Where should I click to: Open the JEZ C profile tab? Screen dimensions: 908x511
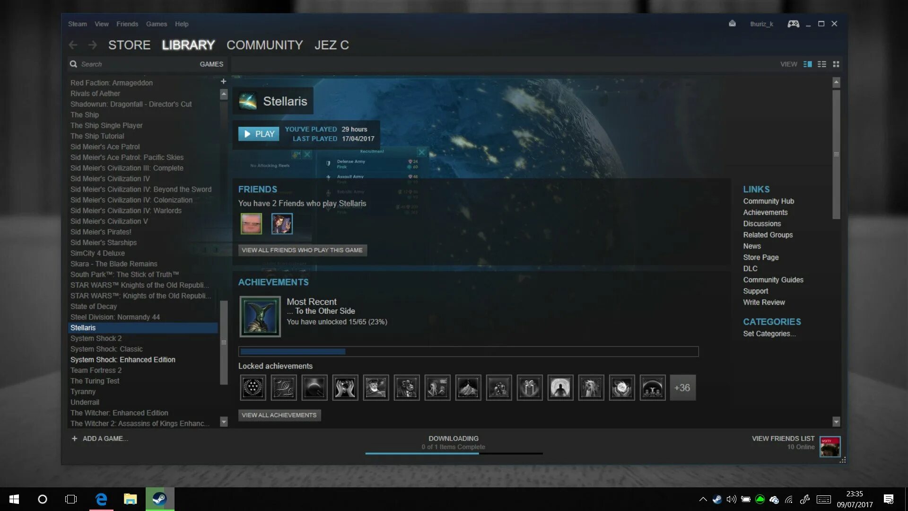[332, 45]
